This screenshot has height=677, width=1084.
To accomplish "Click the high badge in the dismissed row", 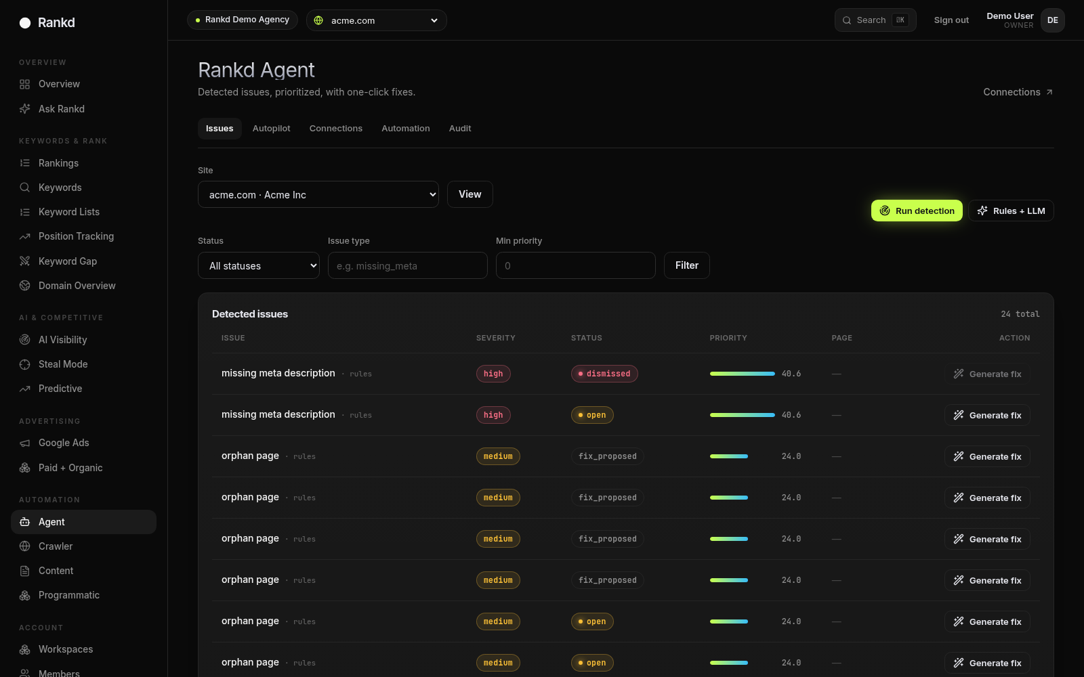I will 493,374.
